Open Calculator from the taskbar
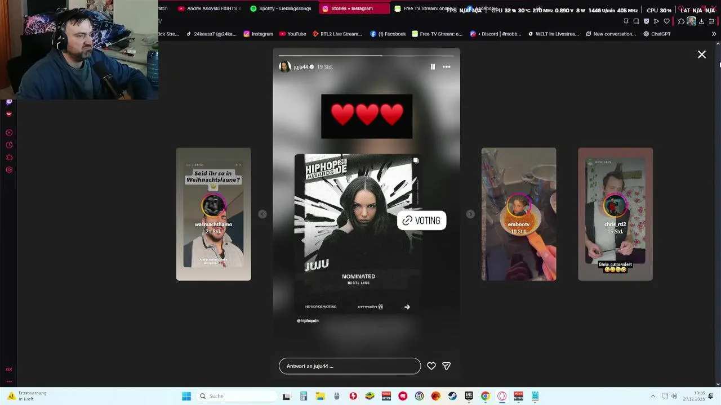Screen dimensions: 721x405 pos(304,396)
